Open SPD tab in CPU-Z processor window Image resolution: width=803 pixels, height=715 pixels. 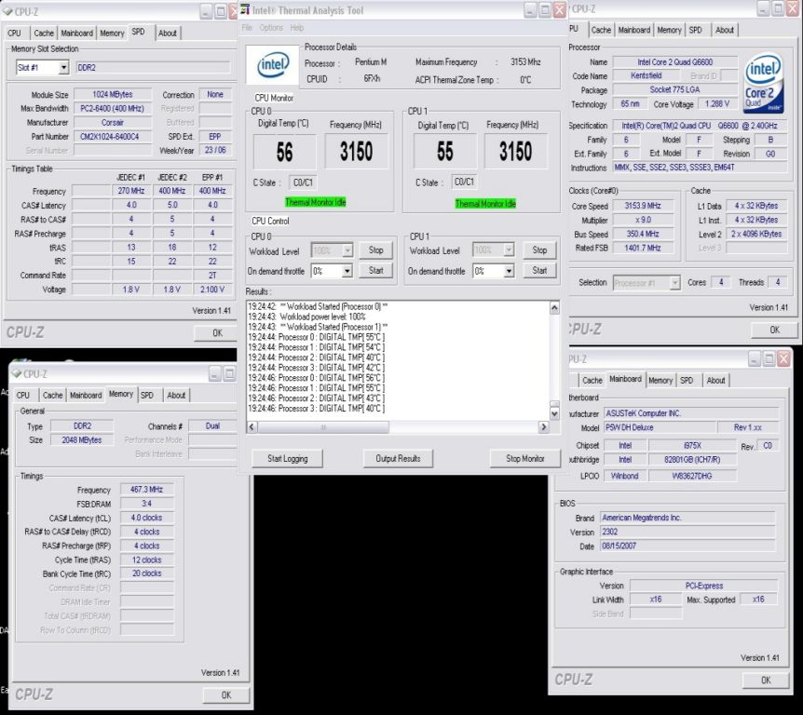[696, 30]
